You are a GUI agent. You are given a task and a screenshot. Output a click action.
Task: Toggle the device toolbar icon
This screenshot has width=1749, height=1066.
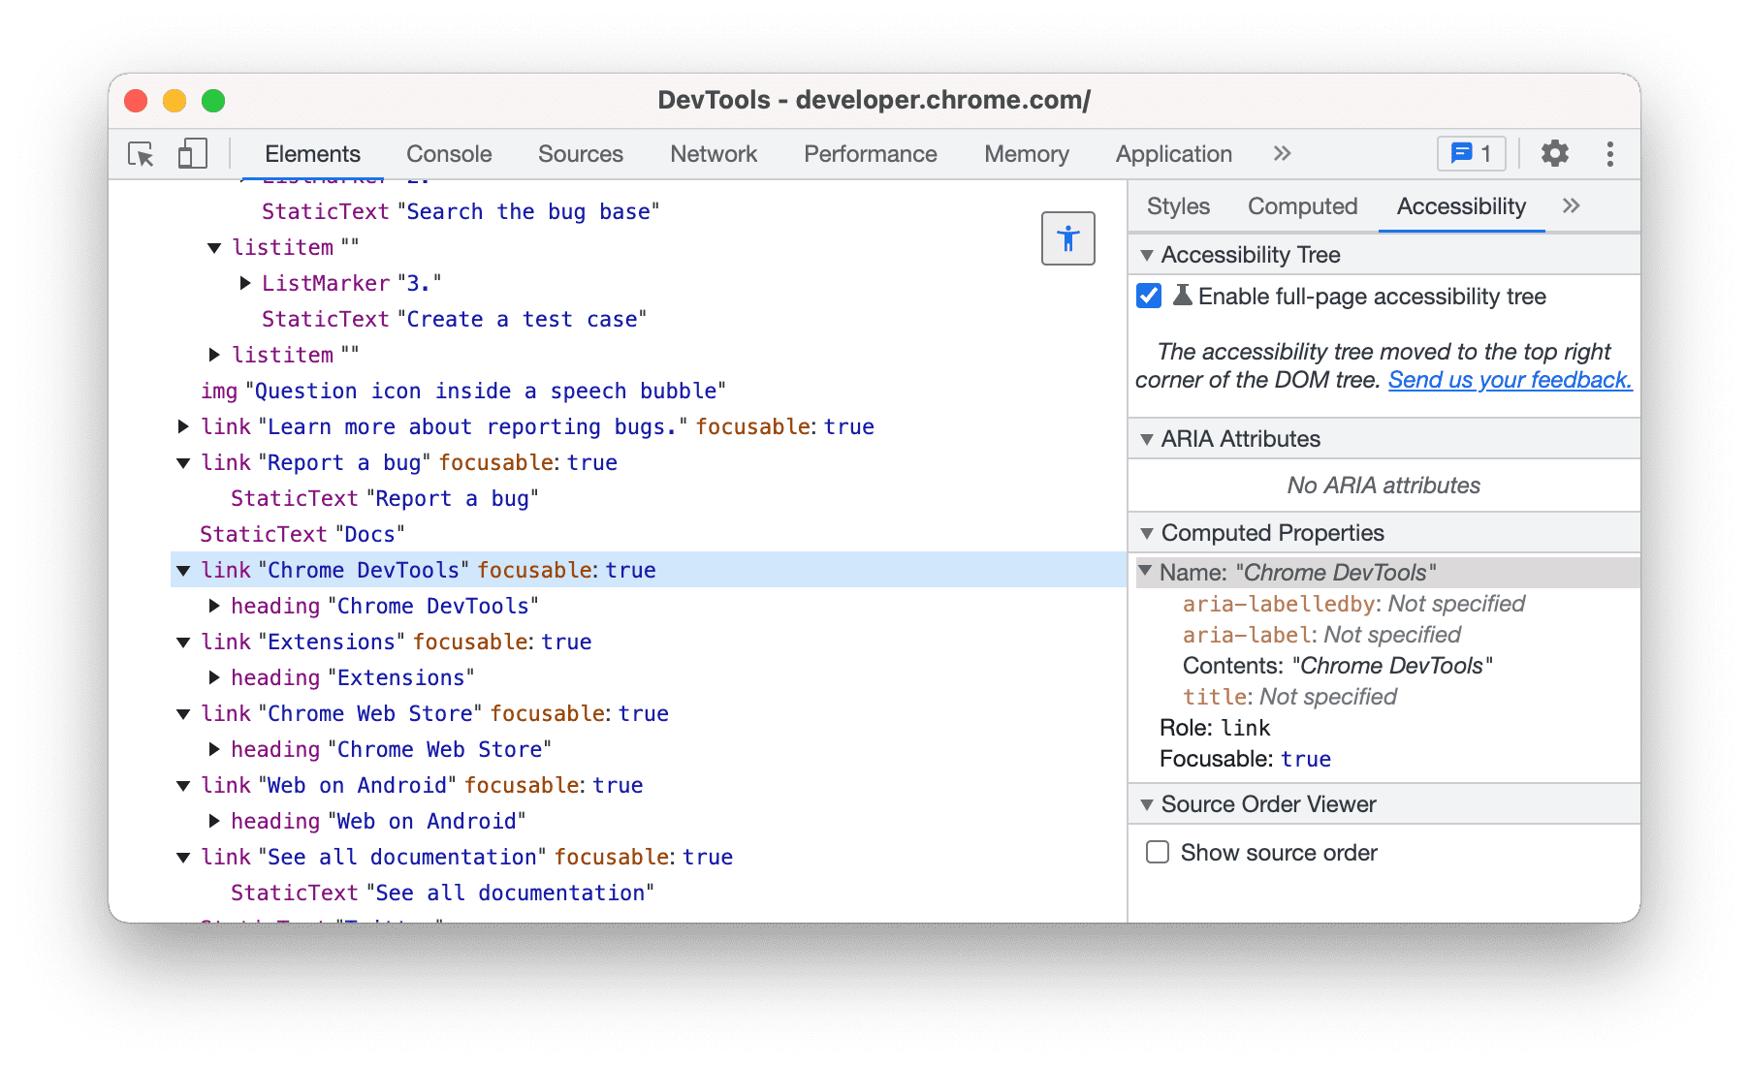pos(191,153)
